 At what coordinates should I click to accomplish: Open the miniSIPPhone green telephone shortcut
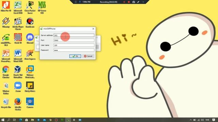(x=6, y=40)
